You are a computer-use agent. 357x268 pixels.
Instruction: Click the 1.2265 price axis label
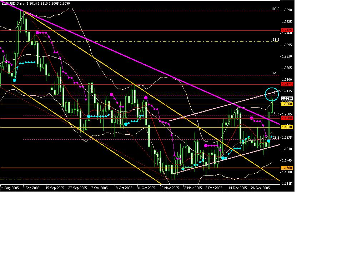pos(287,68)
